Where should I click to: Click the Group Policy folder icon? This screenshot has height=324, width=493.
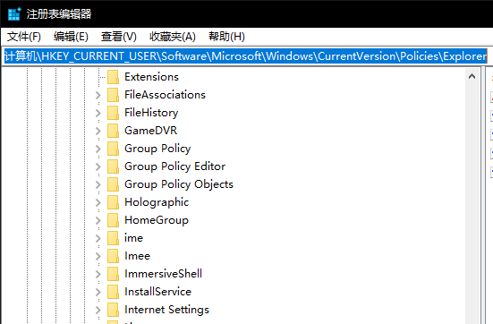coord(114,149)
